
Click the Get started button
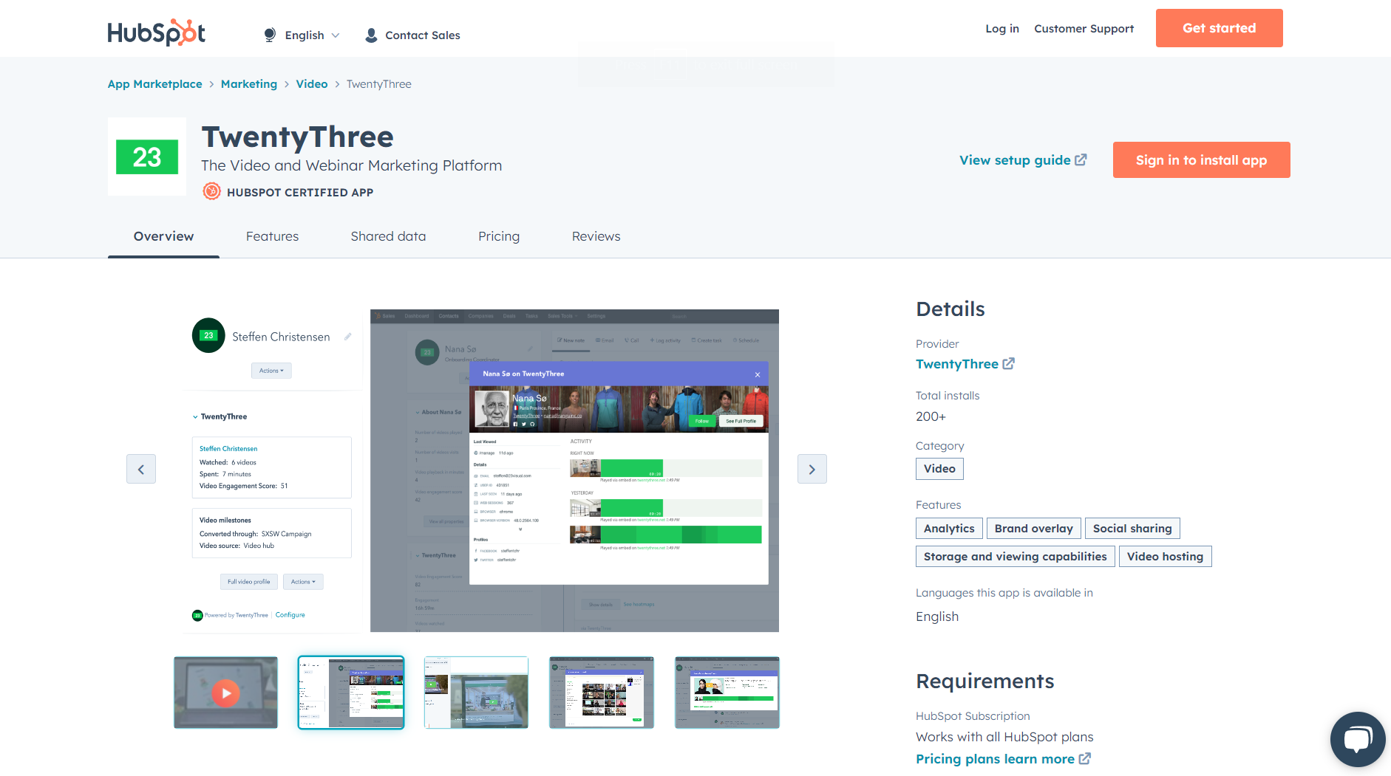coord(1219,28)
